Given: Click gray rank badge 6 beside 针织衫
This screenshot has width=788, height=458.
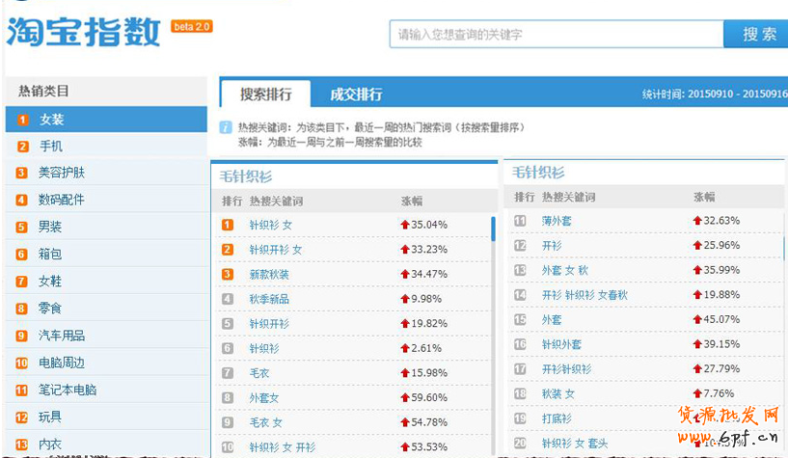Looking at the screenshot, I should (228, 348).
